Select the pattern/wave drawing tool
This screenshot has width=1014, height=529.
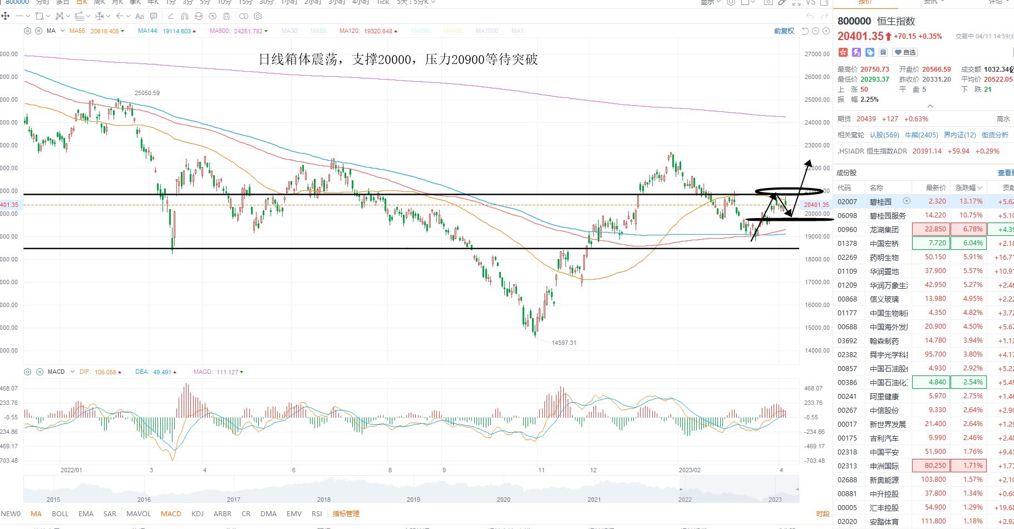point(60,16)
